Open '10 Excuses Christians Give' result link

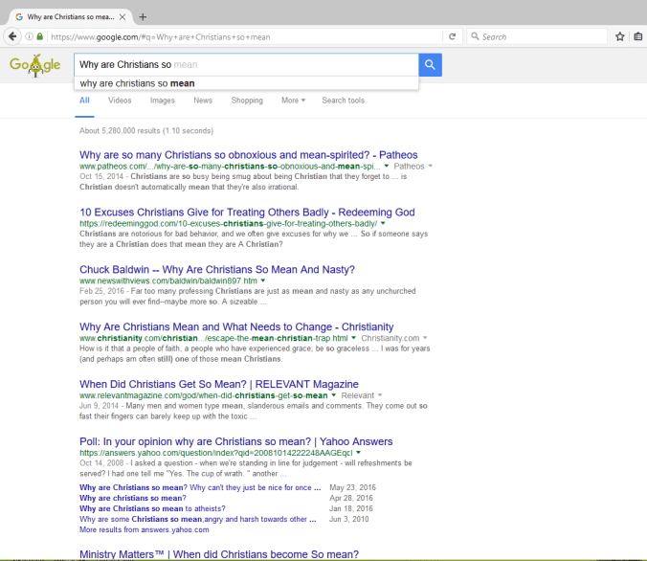pos(247,212)
